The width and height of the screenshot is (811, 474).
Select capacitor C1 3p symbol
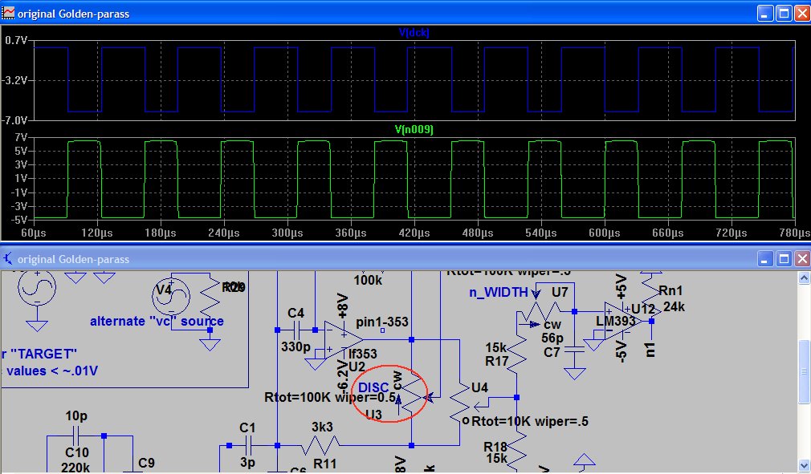248,445
